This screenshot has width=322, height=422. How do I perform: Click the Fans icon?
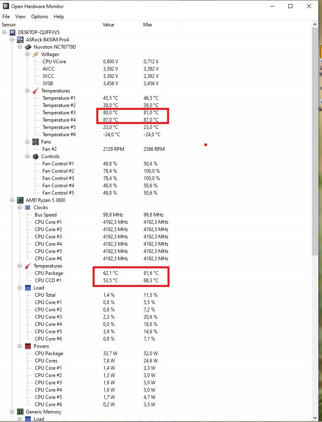[x=36, y=142]
